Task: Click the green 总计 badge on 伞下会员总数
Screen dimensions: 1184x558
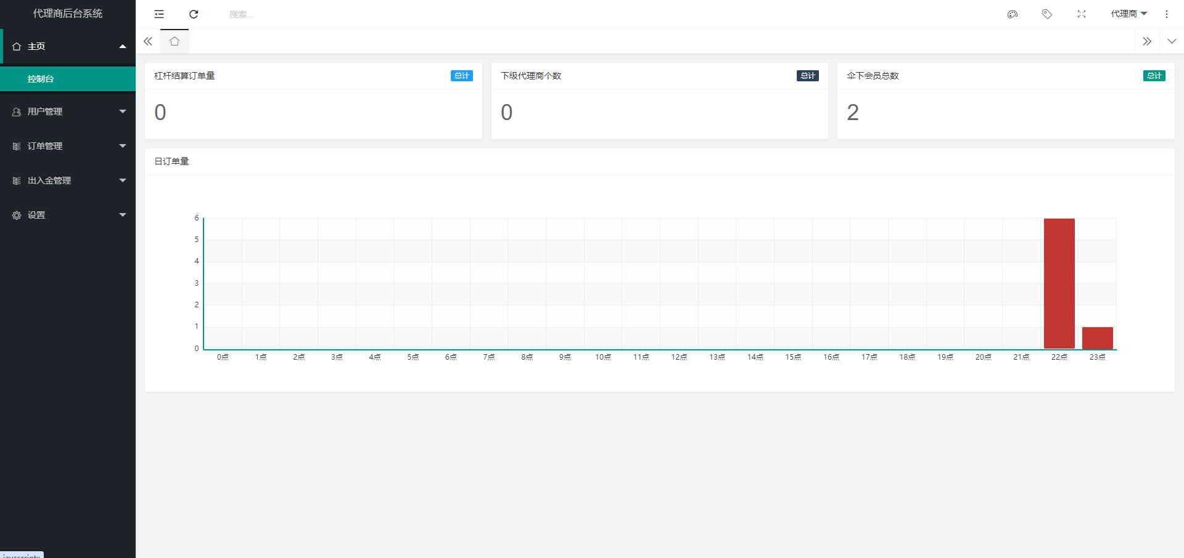Action: pyautogui.click(x=1154, y=76)
